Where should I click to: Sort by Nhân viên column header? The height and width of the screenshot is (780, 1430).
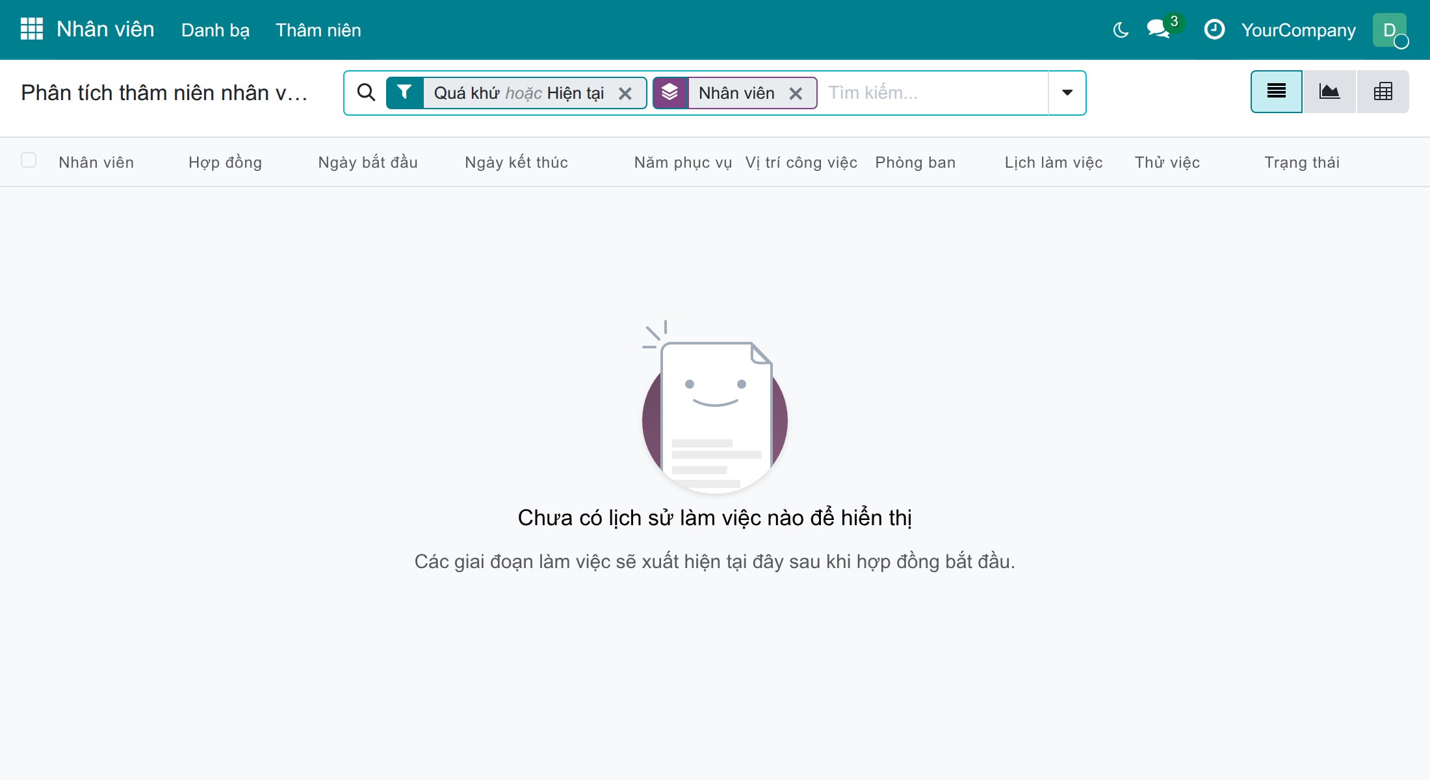click(x=96, y=162)
